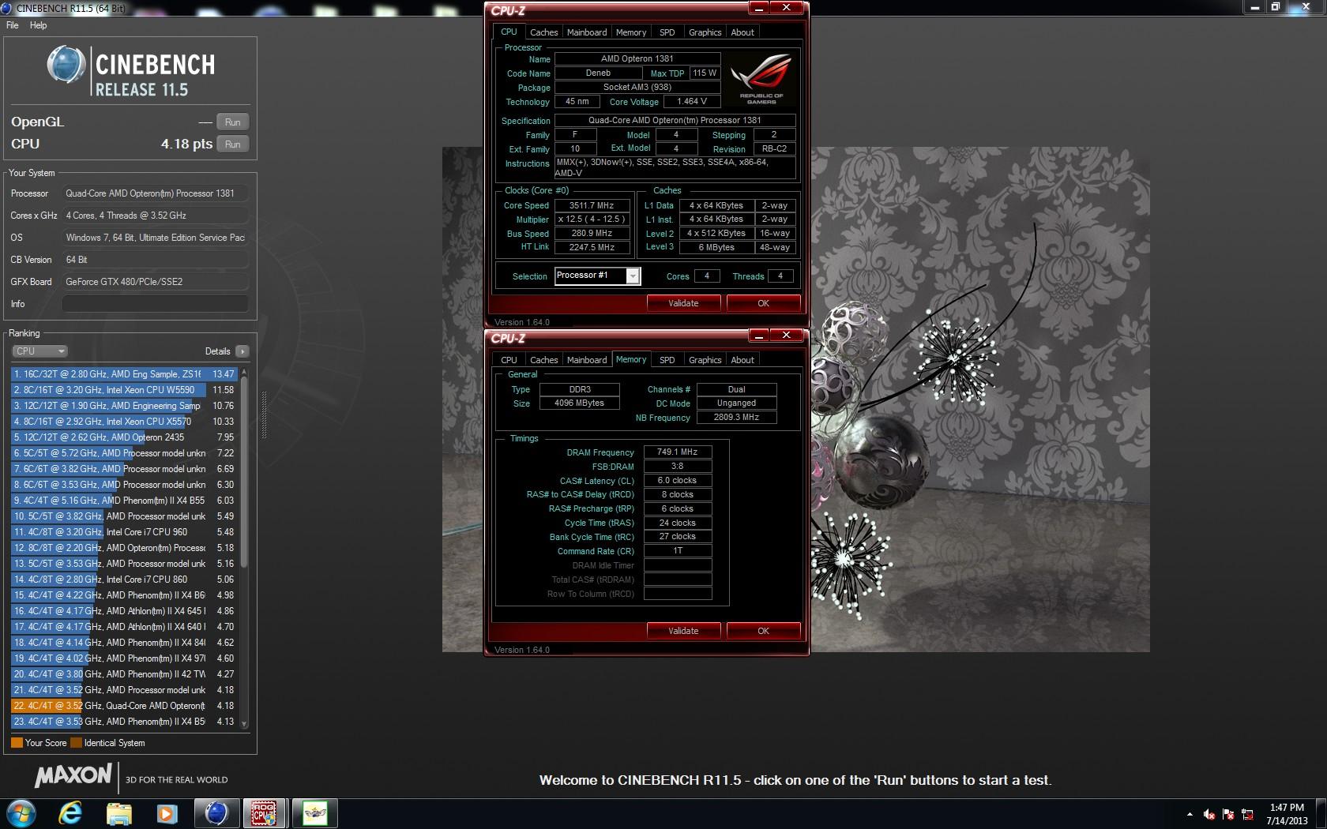1327x829 pixels.
Task: Run the CPU benchmark
Action: tap(232, 144)
